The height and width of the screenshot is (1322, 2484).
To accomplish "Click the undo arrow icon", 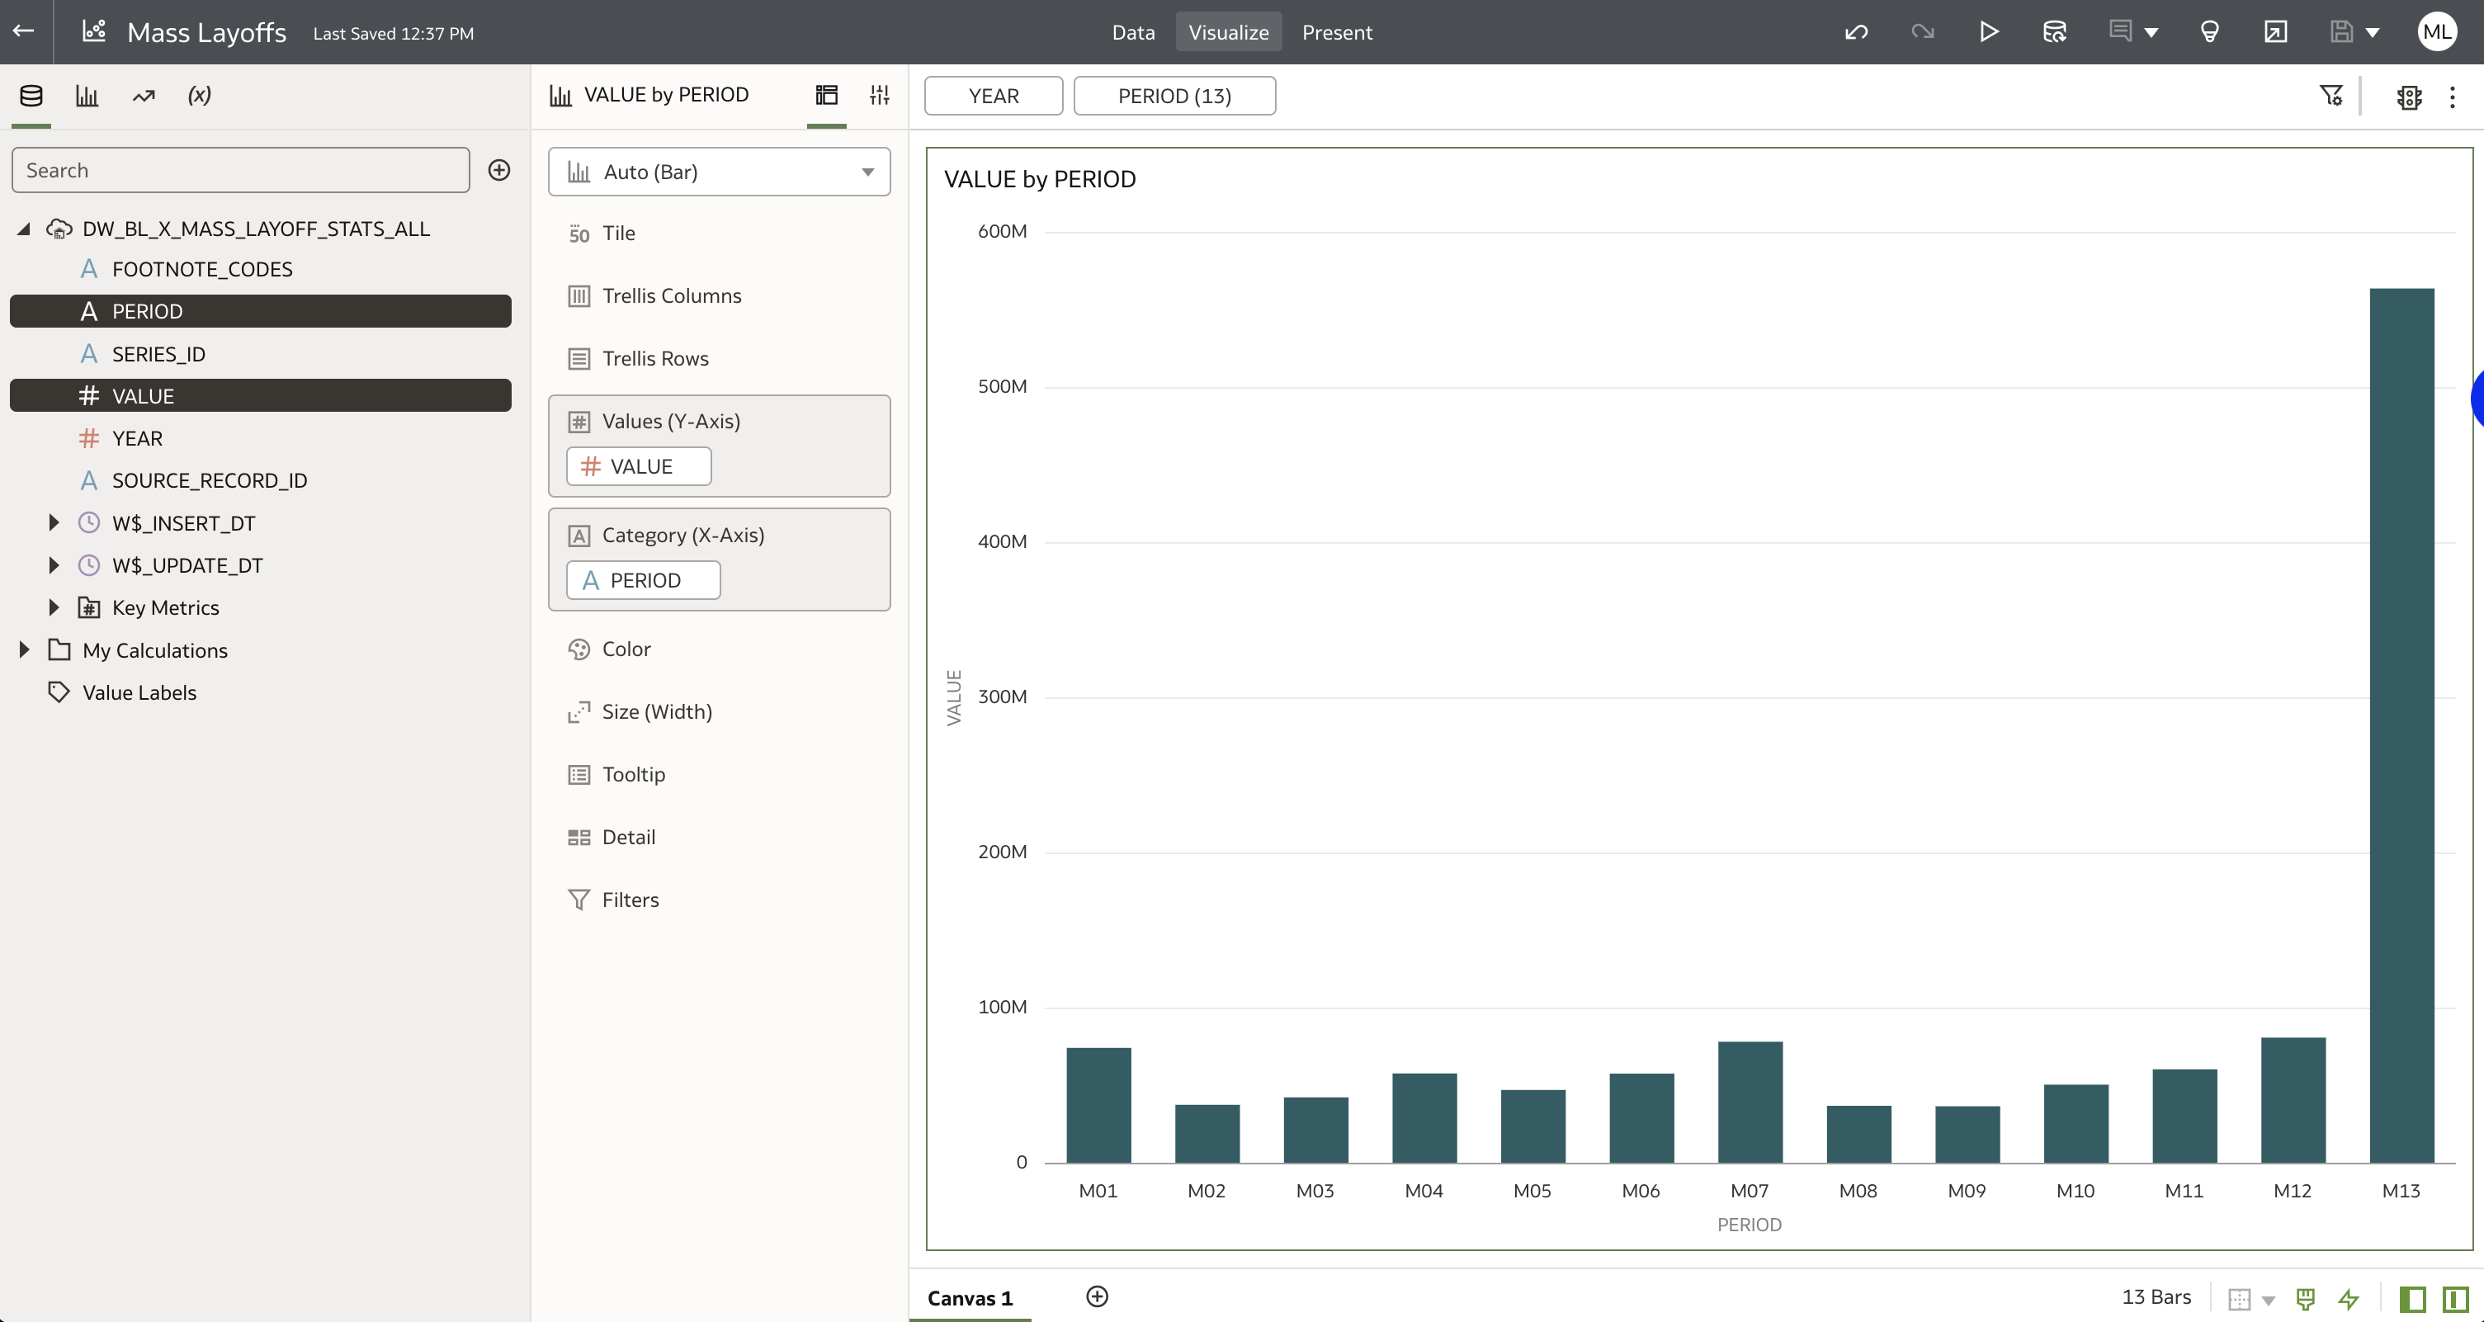I will 1856,32.
